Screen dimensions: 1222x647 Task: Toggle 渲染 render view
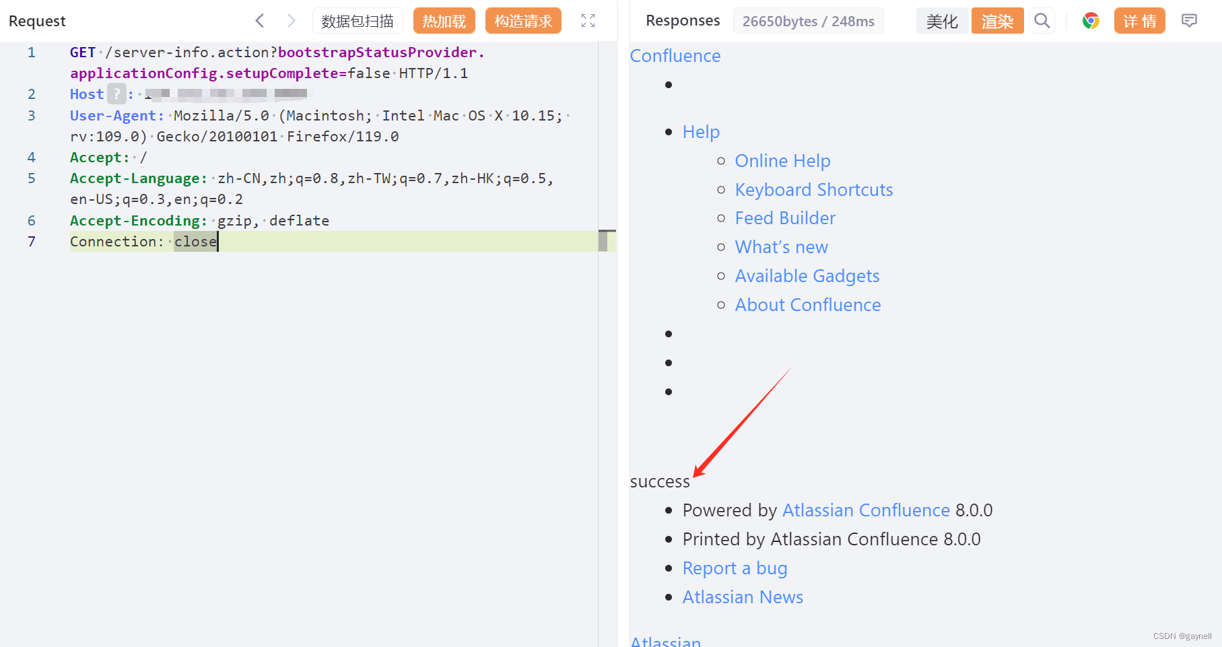click(997, 21)
